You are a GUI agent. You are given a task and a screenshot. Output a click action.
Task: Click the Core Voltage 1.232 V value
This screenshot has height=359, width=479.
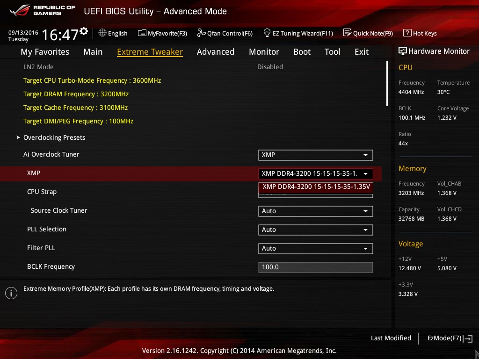(447, 117)
